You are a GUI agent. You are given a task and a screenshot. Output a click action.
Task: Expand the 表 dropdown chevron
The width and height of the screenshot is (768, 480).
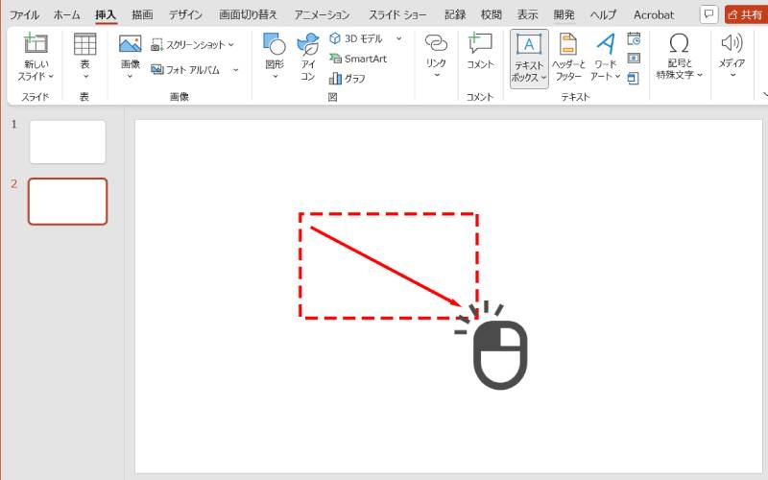pos(85,77)
